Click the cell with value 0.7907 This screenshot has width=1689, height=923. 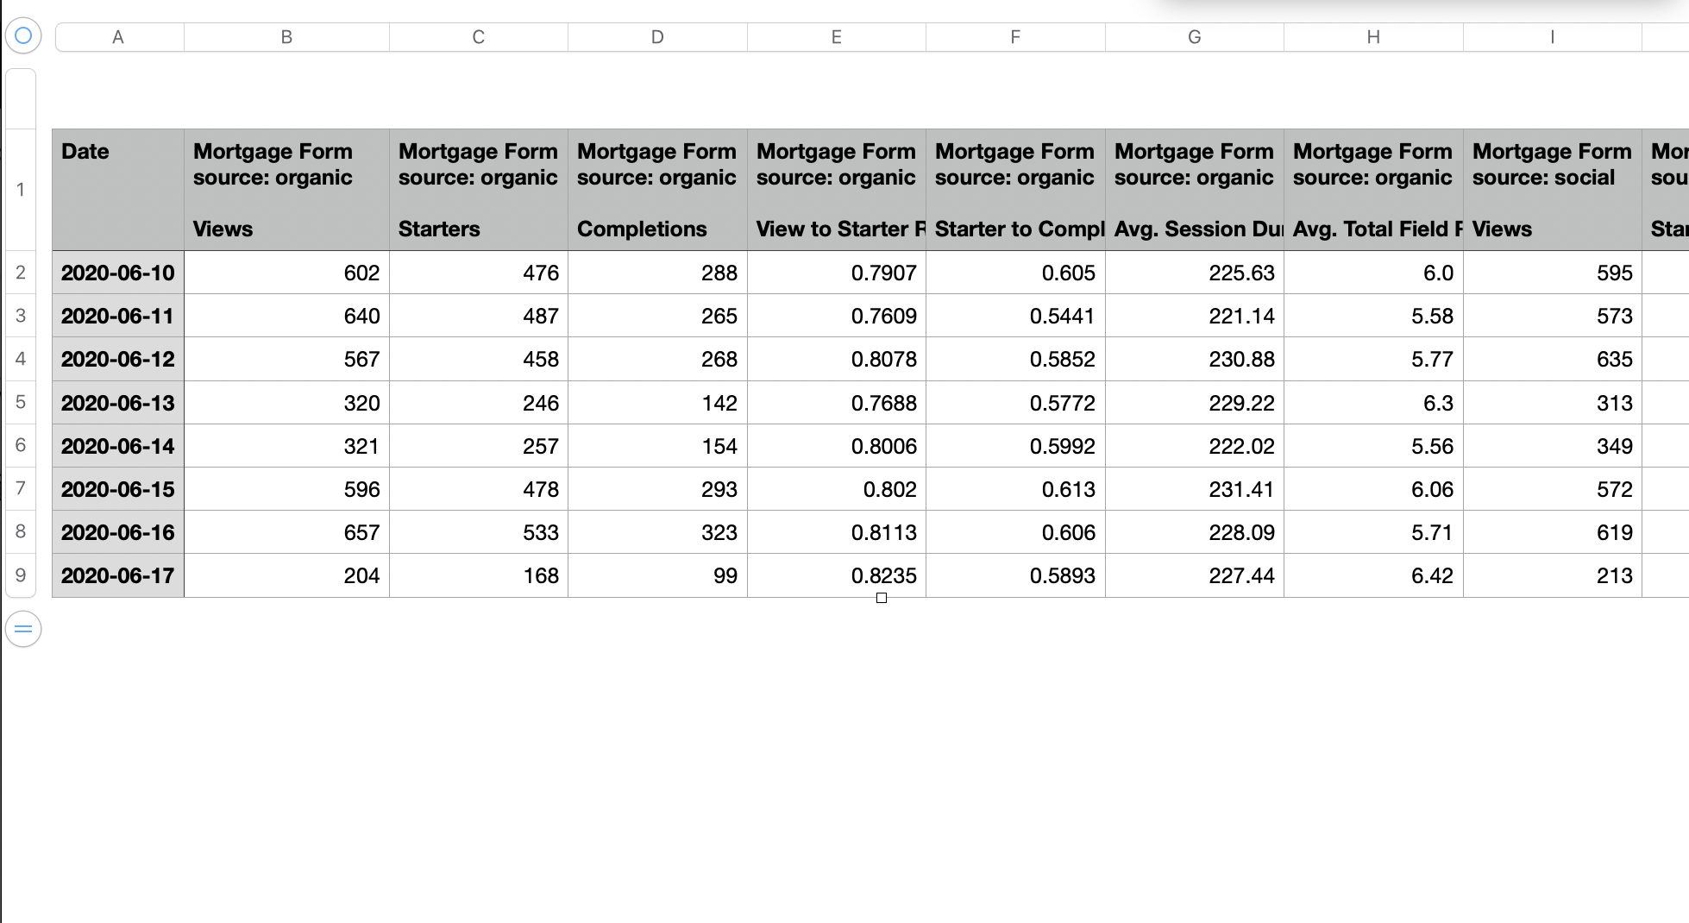pos(837,273)
